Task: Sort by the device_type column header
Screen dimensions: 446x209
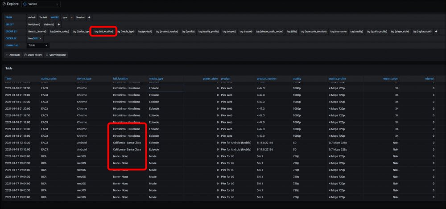Action: [x=84, y=78]
